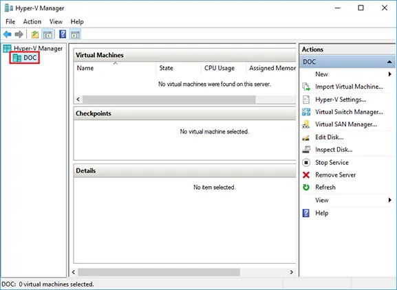The width and height of the screenshot is (397, 290).
Task: Click the Name column header
Action: (x=115, y=68)
